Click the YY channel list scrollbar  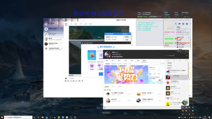click(x=188, y=70)
